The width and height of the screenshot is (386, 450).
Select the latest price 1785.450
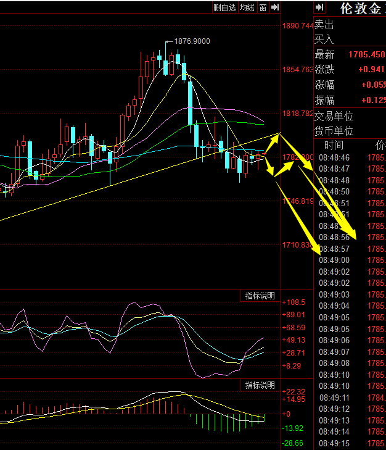367,54
